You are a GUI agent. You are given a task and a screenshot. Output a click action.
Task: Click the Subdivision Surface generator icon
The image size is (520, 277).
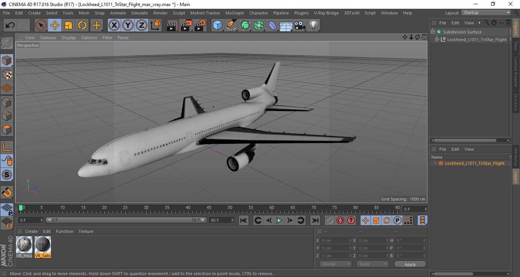point(245,25)
